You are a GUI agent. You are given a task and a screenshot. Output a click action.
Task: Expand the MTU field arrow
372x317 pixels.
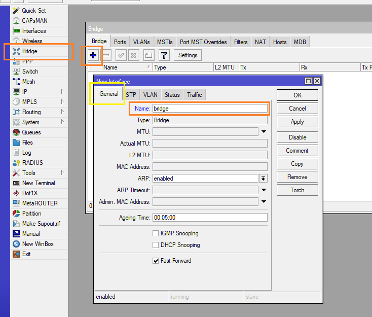pos(264,132)
